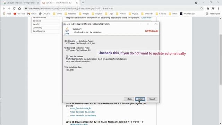Navigate forward in Chrome
The width and height of the screenshot is (222, 125).
pos(9,8)
